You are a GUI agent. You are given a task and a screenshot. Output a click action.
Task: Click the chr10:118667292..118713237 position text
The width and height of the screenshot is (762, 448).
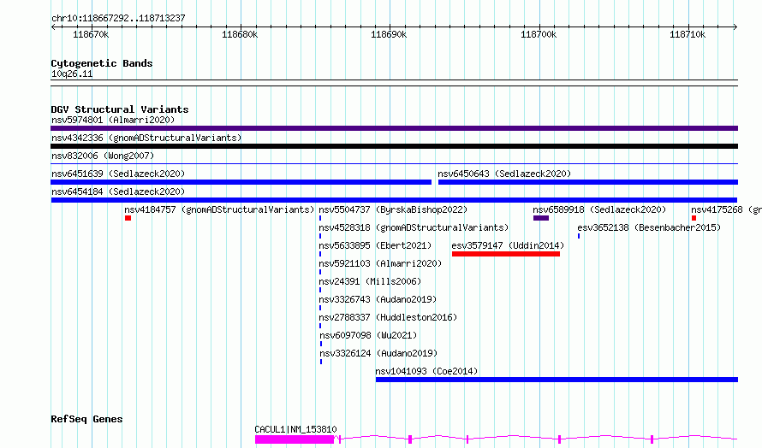coord(118,18)
